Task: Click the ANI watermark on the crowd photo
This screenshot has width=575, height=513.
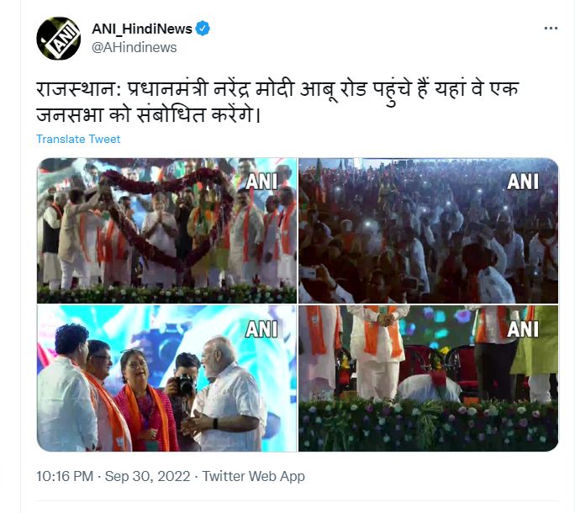Action: 523,182
